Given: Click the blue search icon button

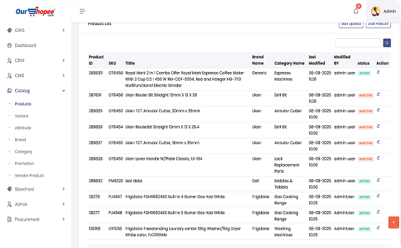Looking at the screenshot, I should pos(387,43).
